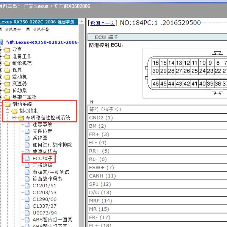Click the 导言 folder icon

(7, 50)
